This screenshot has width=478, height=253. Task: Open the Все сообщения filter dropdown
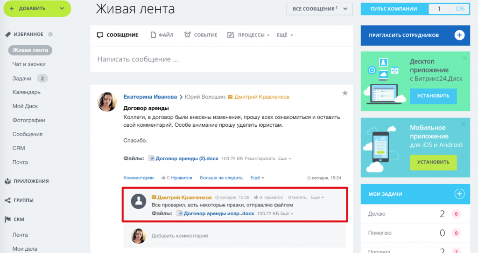click(319, 9)
